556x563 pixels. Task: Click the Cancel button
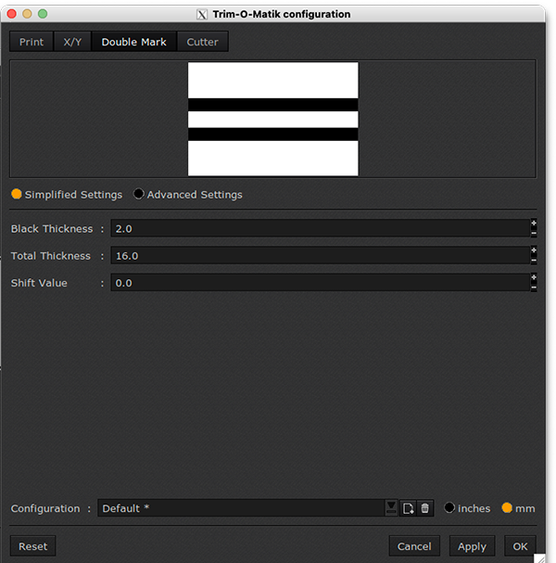(414, 546)
